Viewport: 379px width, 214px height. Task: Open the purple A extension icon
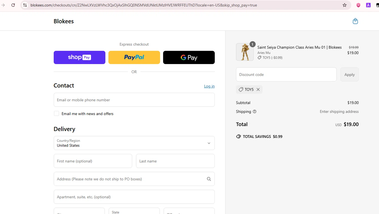coord(368,5)
